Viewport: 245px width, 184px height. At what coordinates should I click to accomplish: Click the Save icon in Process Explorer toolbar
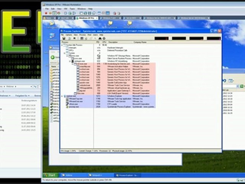pyautogui.click(x=64, y=38)
